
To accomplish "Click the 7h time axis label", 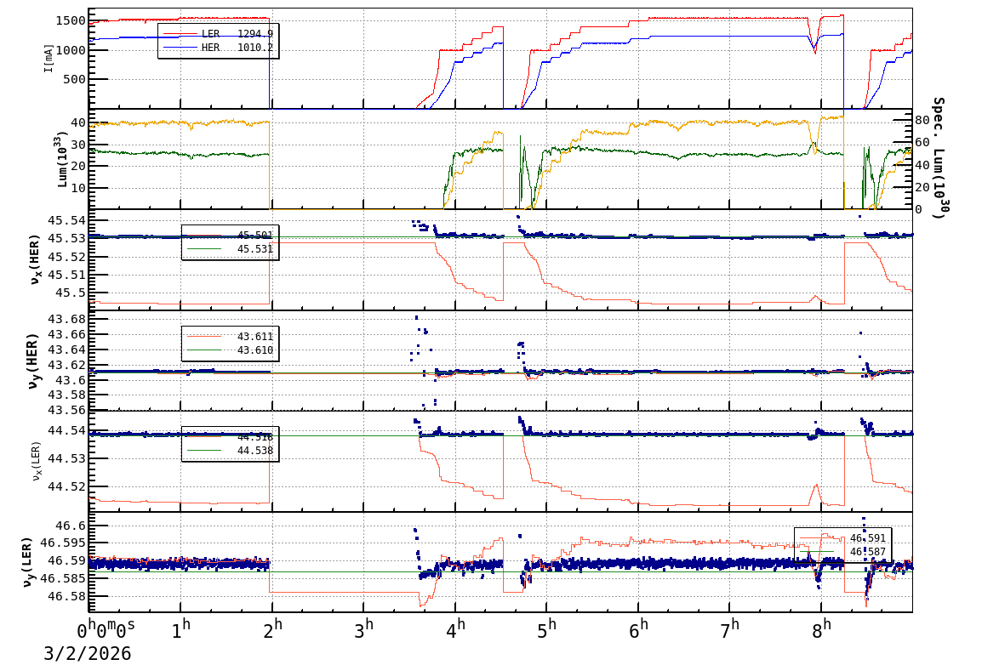I will point(729,628).
